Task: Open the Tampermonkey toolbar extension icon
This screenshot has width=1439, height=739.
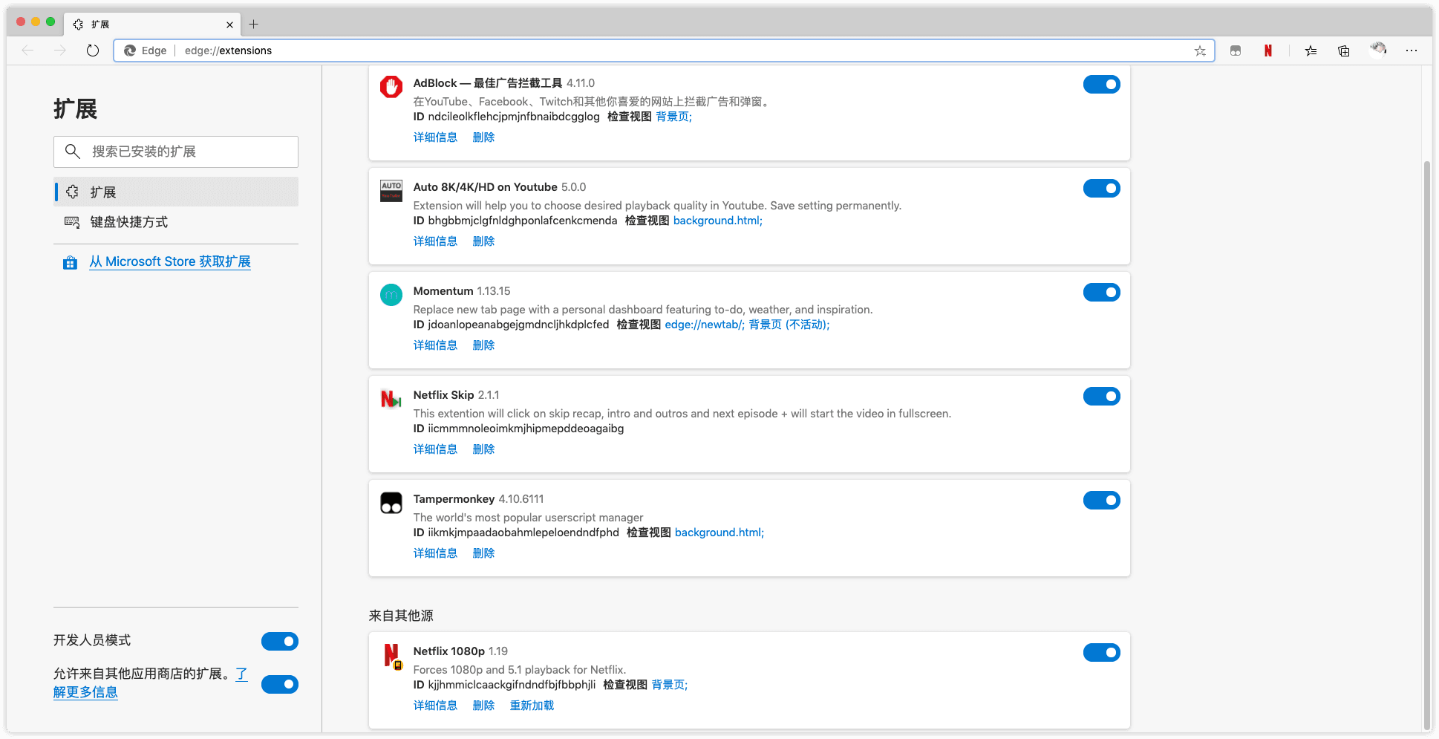Action: (1236, 51)
